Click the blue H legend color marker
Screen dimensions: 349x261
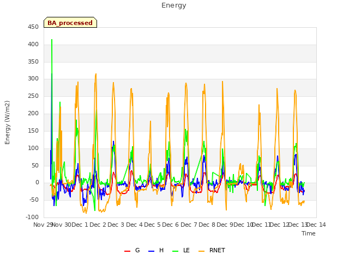151,251
